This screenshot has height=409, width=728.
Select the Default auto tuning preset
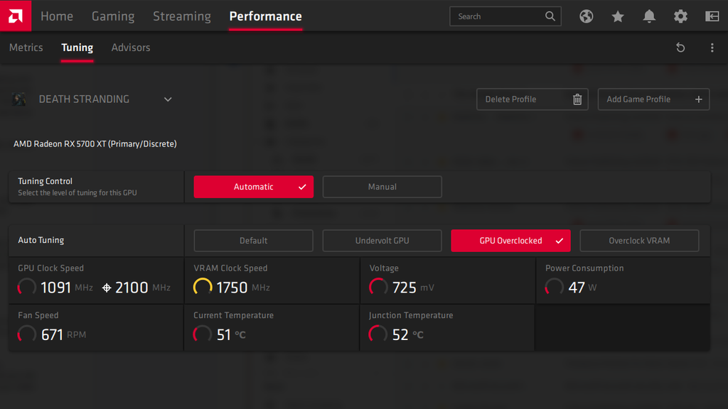point(253,241)
